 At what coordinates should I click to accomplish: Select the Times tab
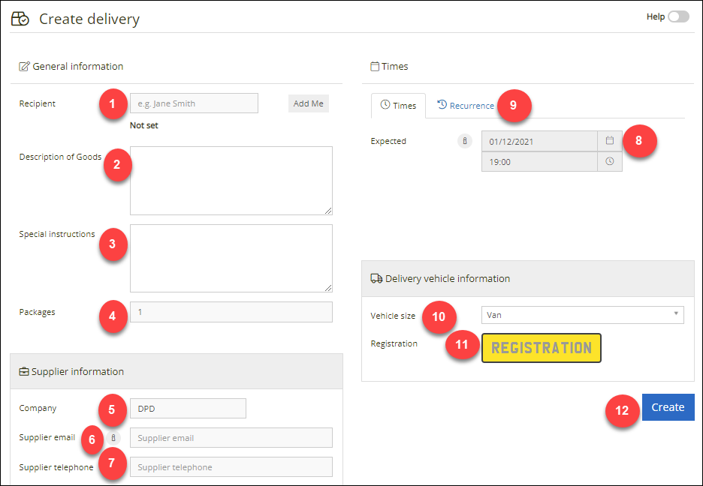[398, 106]
